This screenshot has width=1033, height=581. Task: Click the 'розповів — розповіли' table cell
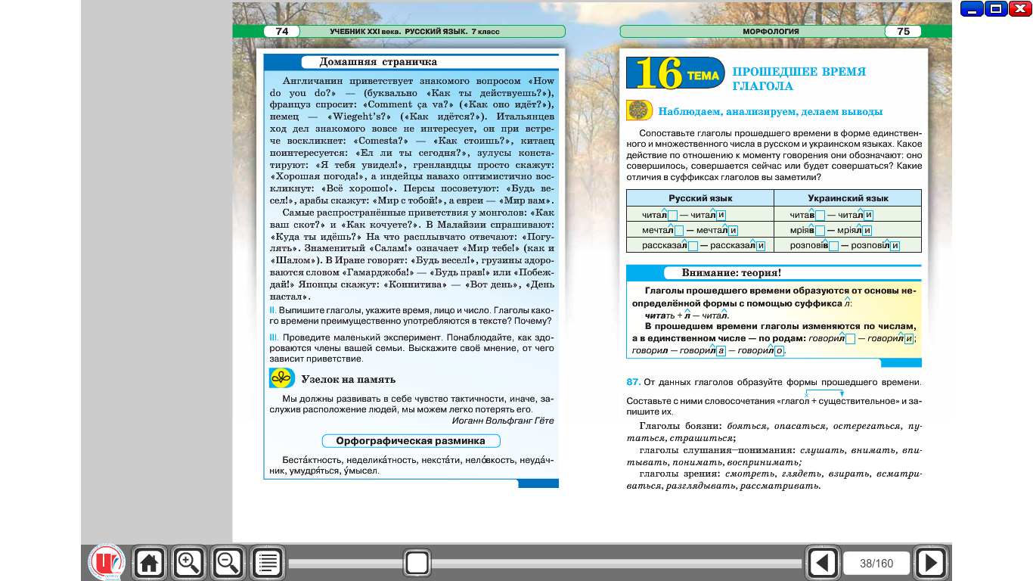click(x=848, y=245)
